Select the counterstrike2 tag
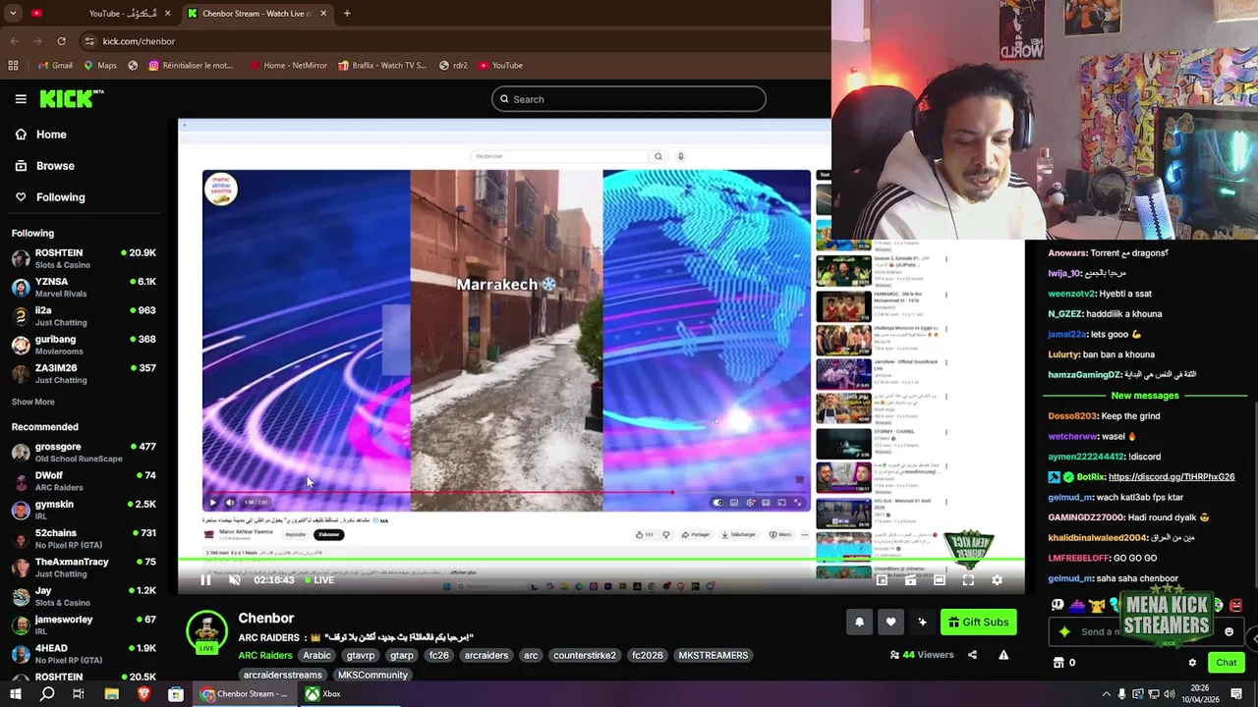 click(x=584, y=655)
